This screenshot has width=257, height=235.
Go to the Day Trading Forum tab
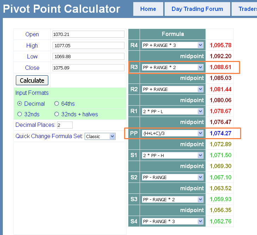pos(197,9)
